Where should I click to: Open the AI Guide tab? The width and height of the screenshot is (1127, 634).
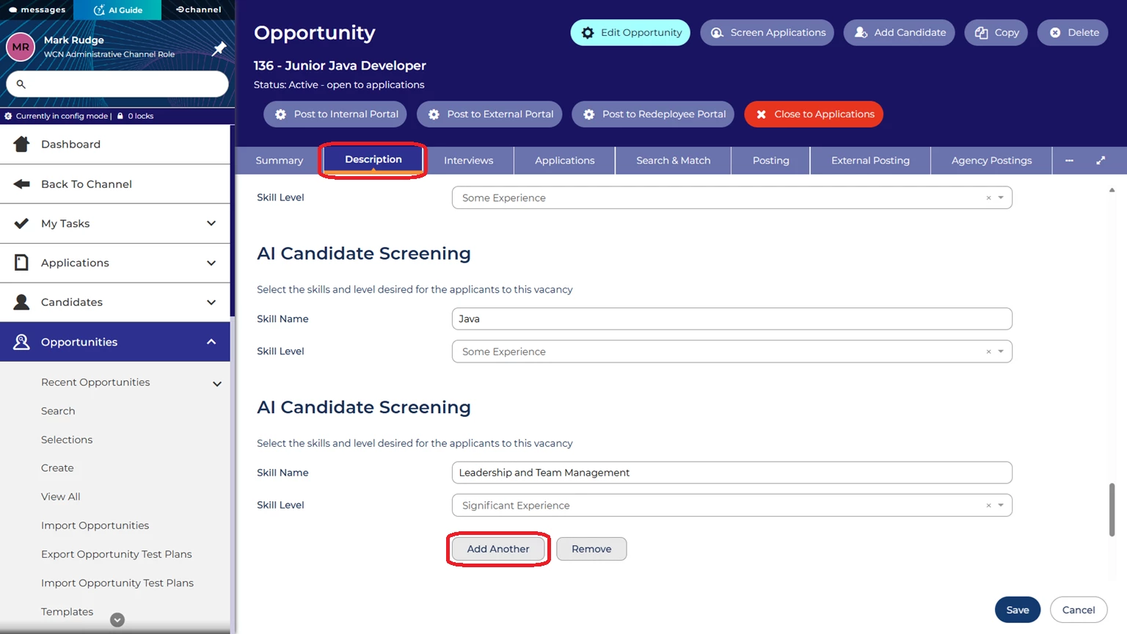pos(118,10)
